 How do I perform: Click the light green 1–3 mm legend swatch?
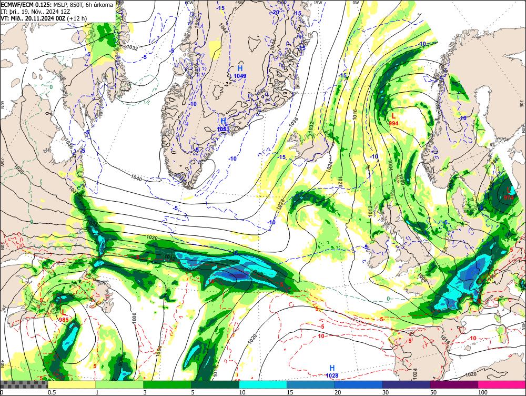coord(119,384)
